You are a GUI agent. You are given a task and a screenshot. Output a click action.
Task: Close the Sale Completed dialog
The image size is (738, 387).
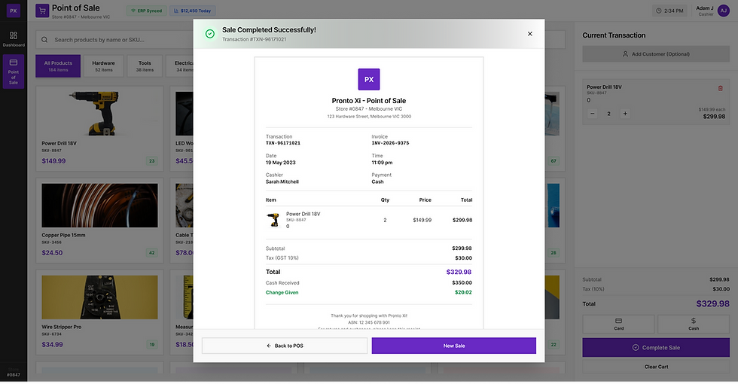[529, 34]
